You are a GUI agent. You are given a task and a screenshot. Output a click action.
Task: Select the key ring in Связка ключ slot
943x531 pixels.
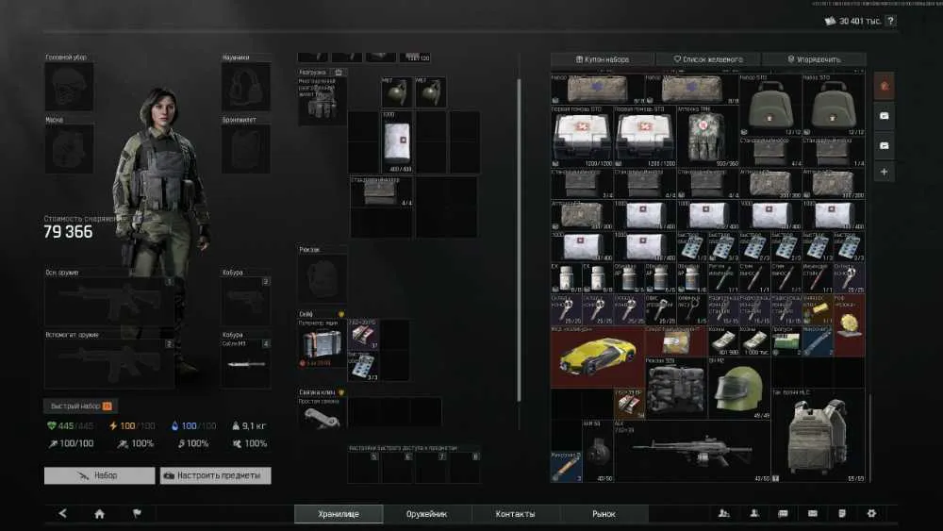tap(322, 413)
